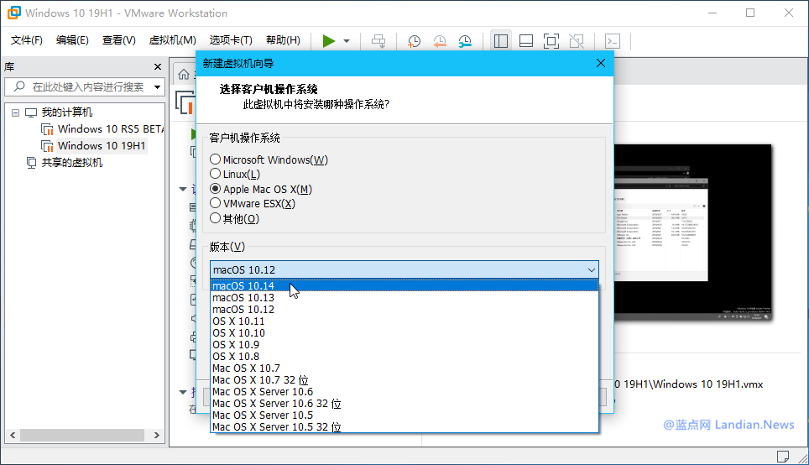Screen dimensions: 809x465
Task: Open the console view icon
Action: tap(612, 41)
